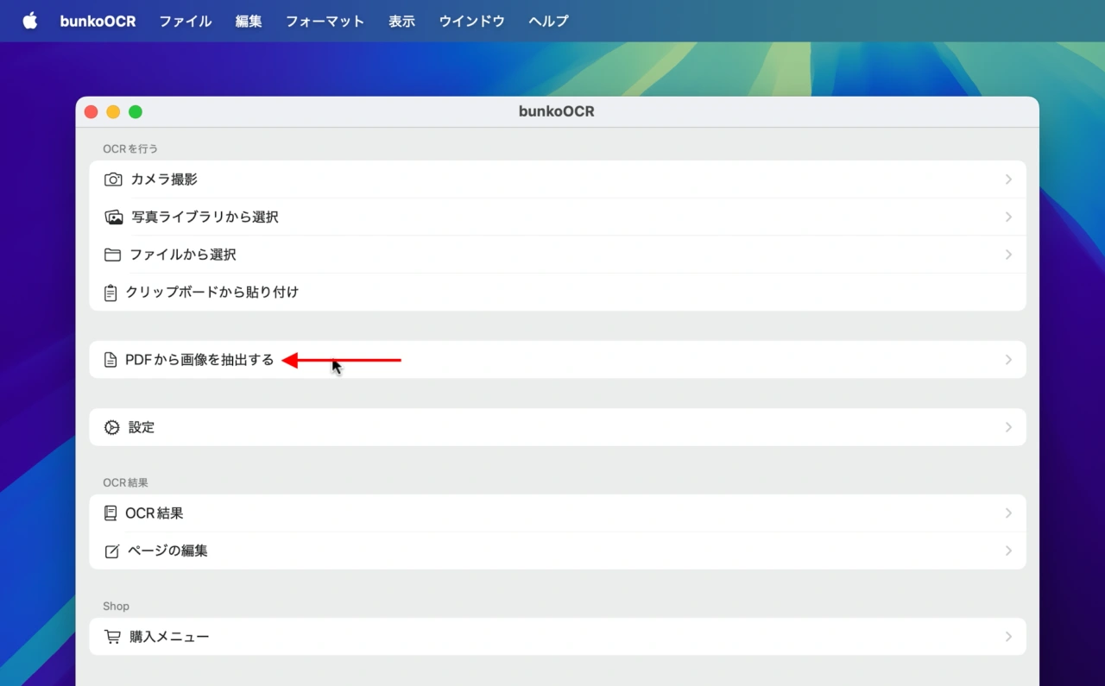Select PDFから画像を抽出する
This screenshot has width=1105, height=686.
tap(199, 360)
